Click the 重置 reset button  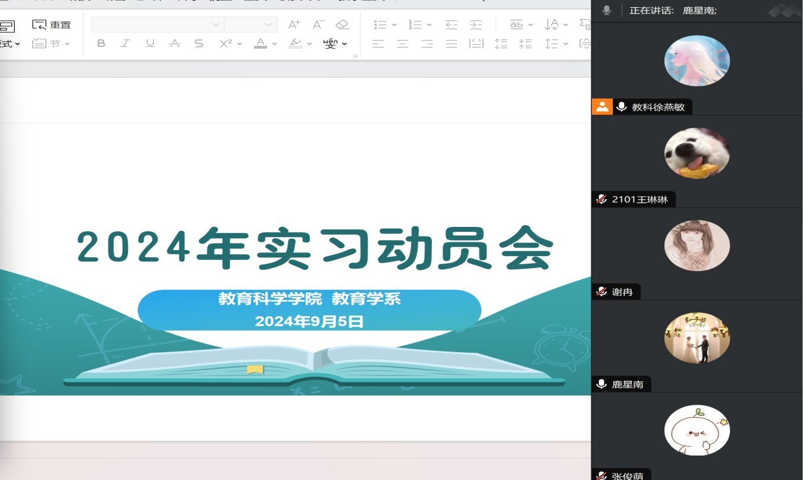tap(52, 24)
